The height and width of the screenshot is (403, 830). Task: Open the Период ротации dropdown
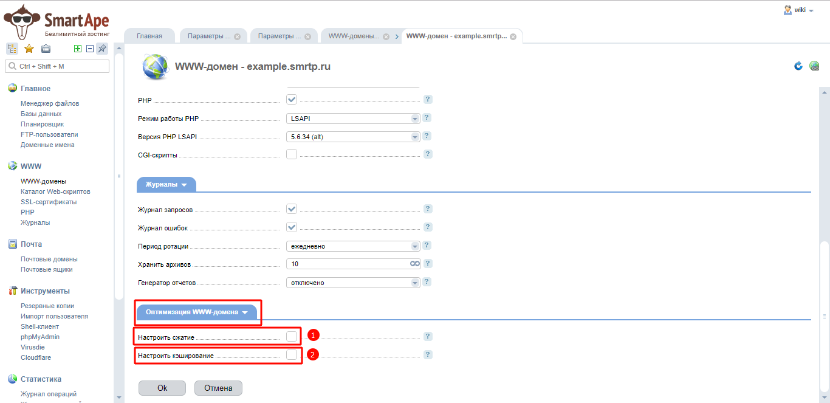[353, 246]
